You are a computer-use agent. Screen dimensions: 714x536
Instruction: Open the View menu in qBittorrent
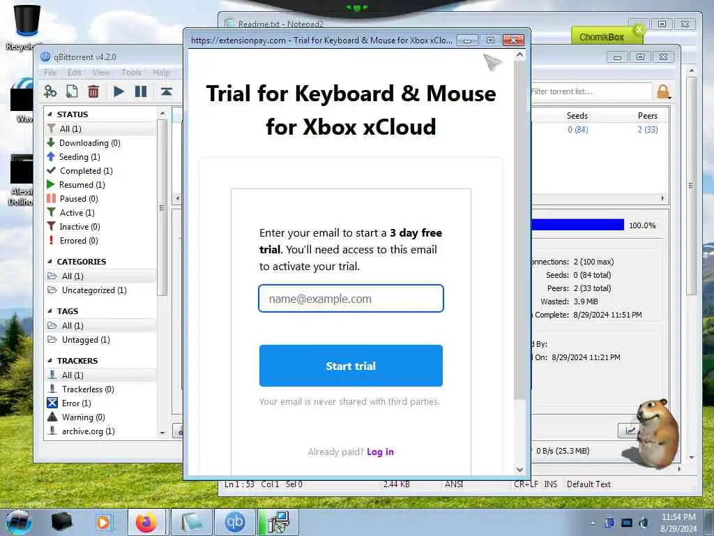[100, 73]
